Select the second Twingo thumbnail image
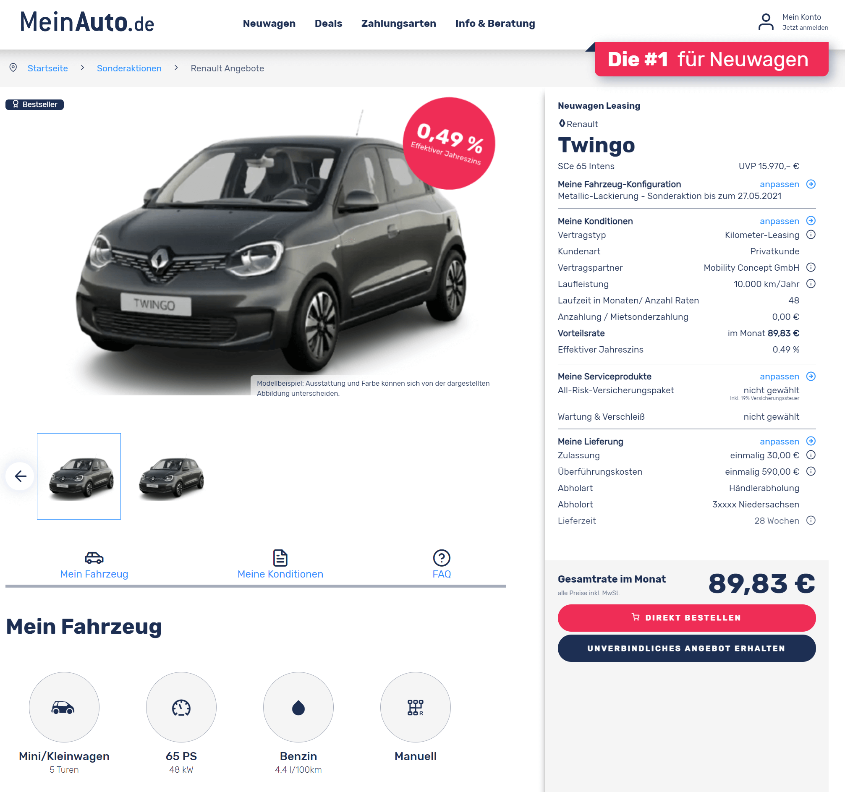The width and height of the screenshot is (845, 792). tap(171, 477)
